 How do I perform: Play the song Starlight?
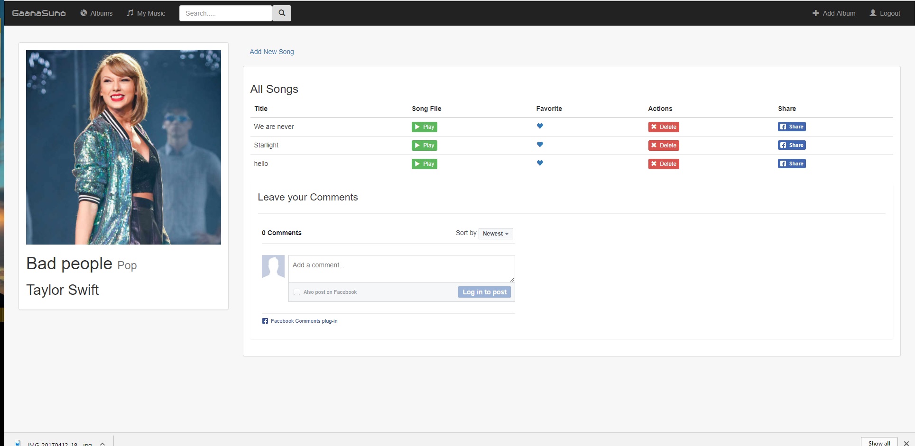[x=425, y=146]
